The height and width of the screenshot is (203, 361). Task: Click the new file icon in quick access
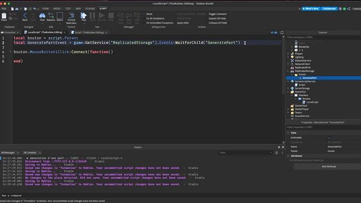(12, 9)
